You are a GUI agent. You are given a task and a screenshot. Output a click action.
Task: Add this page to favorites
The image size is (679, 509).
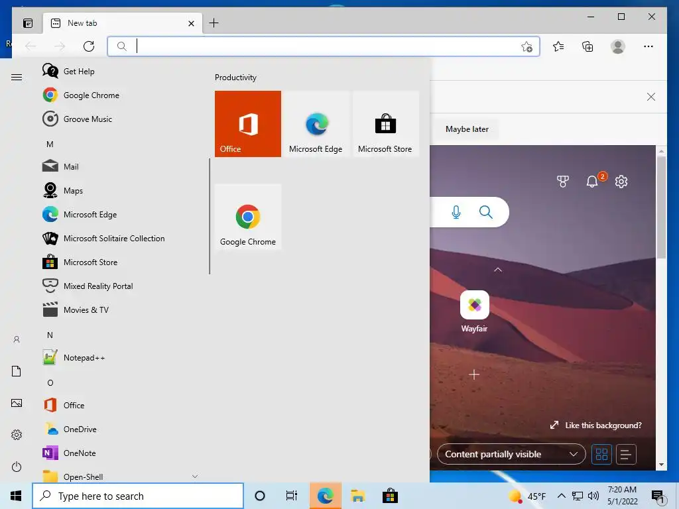pos(526,46)
